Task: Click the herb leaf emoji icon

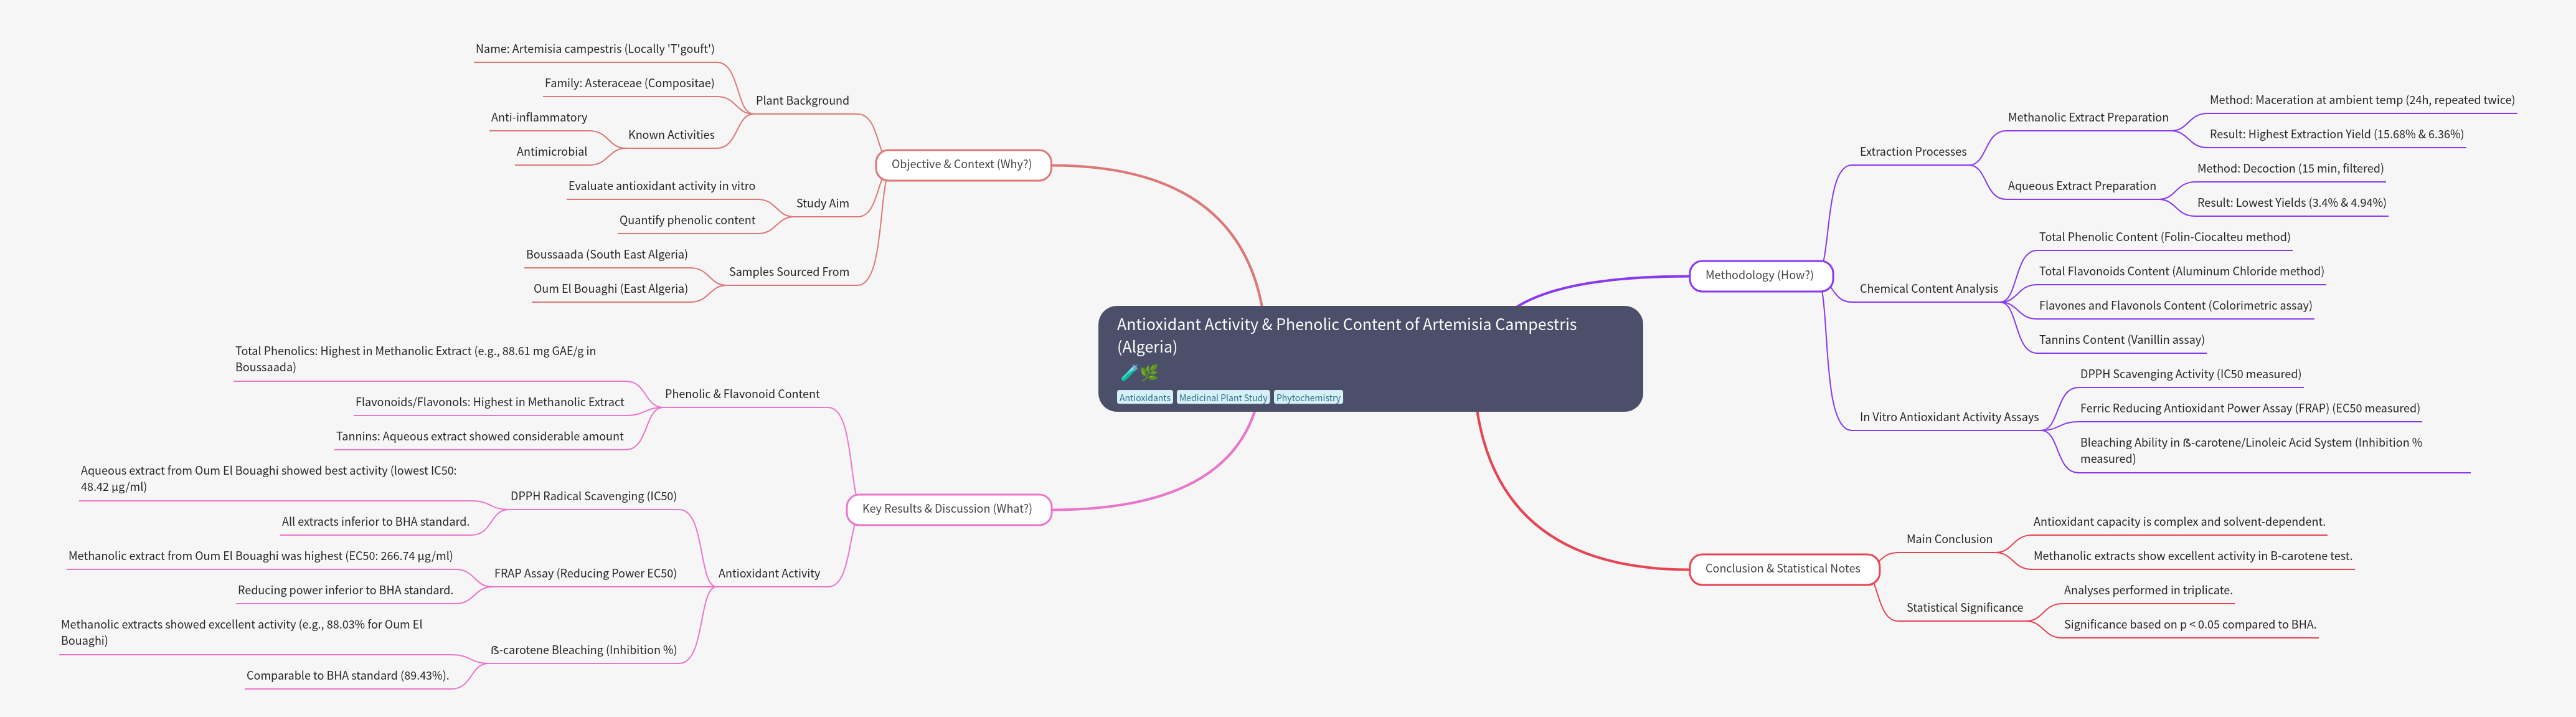Action: coord(1149,373)
